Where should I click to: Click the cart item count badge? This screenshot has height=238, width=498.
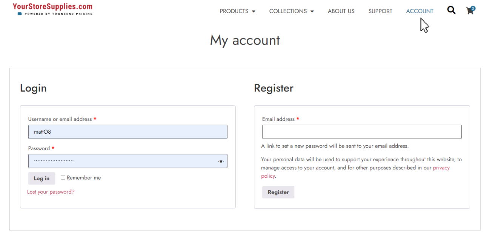(473, 8)
